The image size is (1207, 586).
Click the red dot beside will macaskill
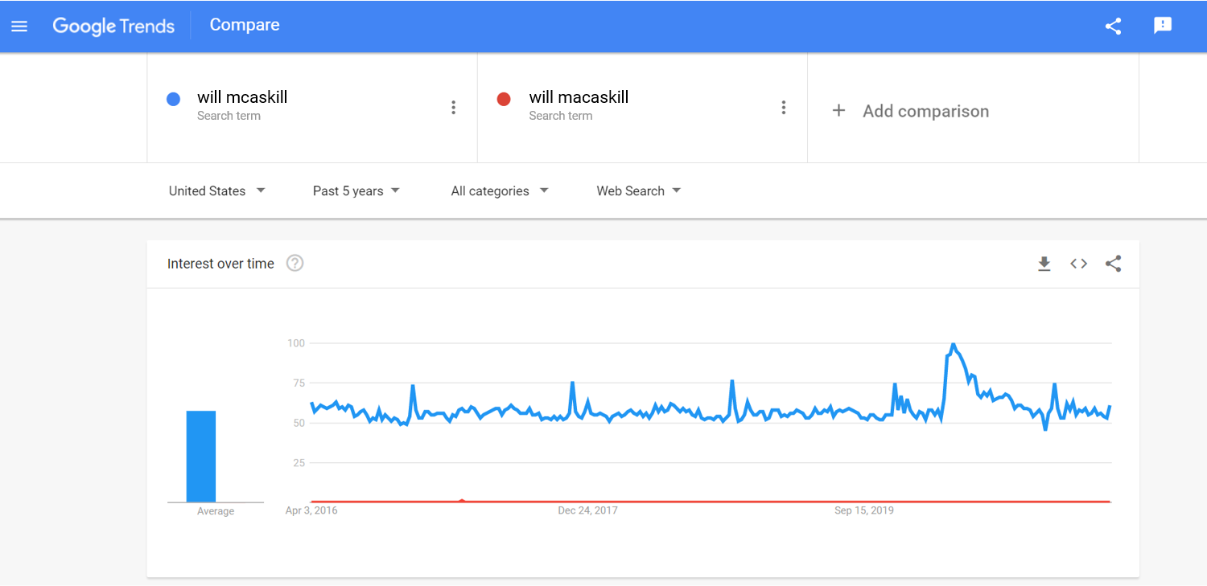pyautogui.click(x=504, y=99)
